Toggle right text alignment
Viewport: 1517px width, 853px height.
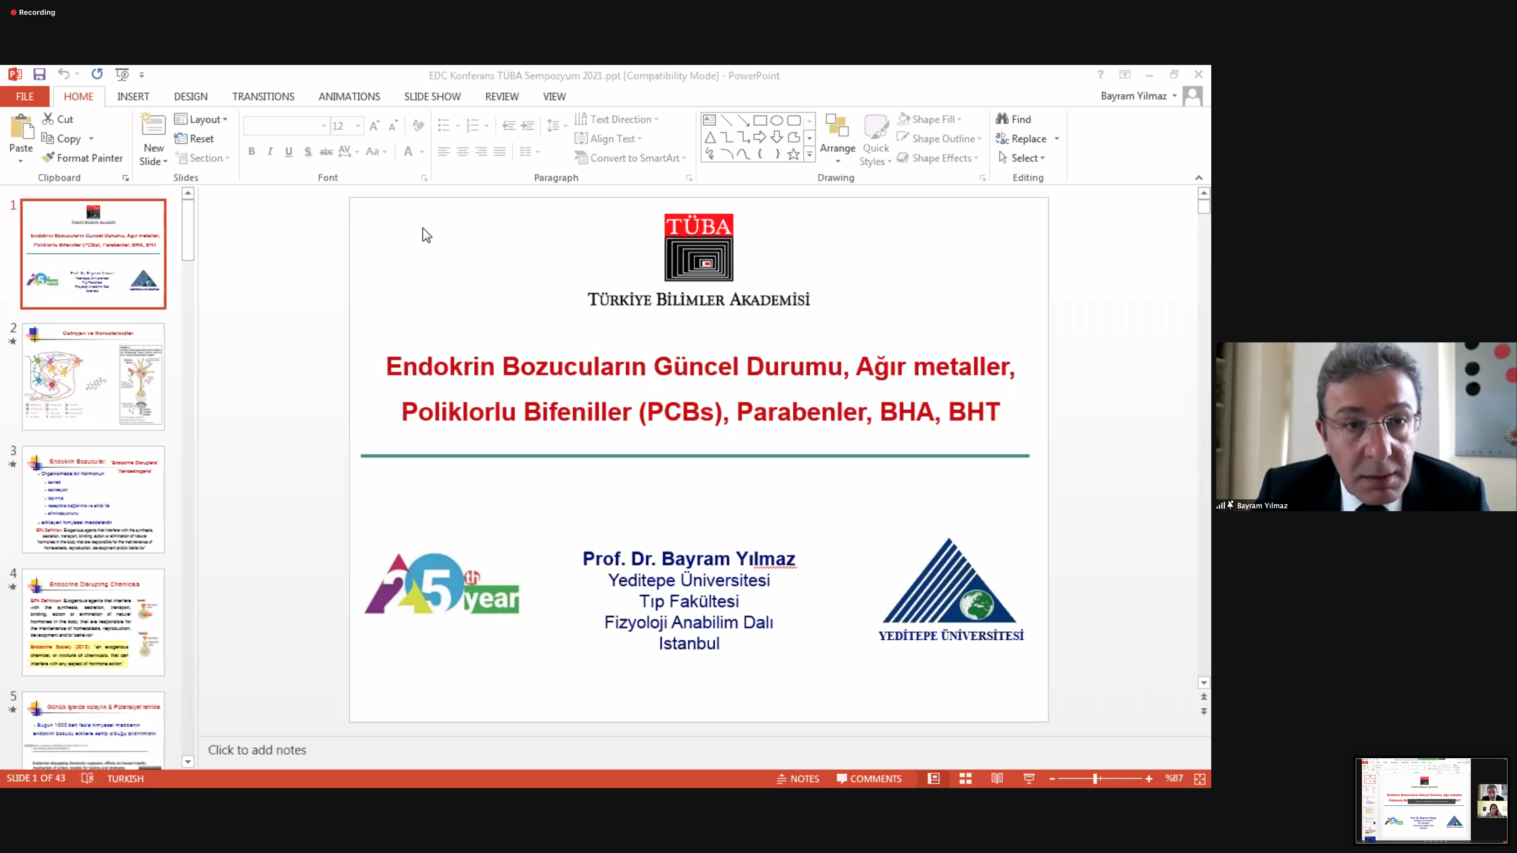coord(481,151)
